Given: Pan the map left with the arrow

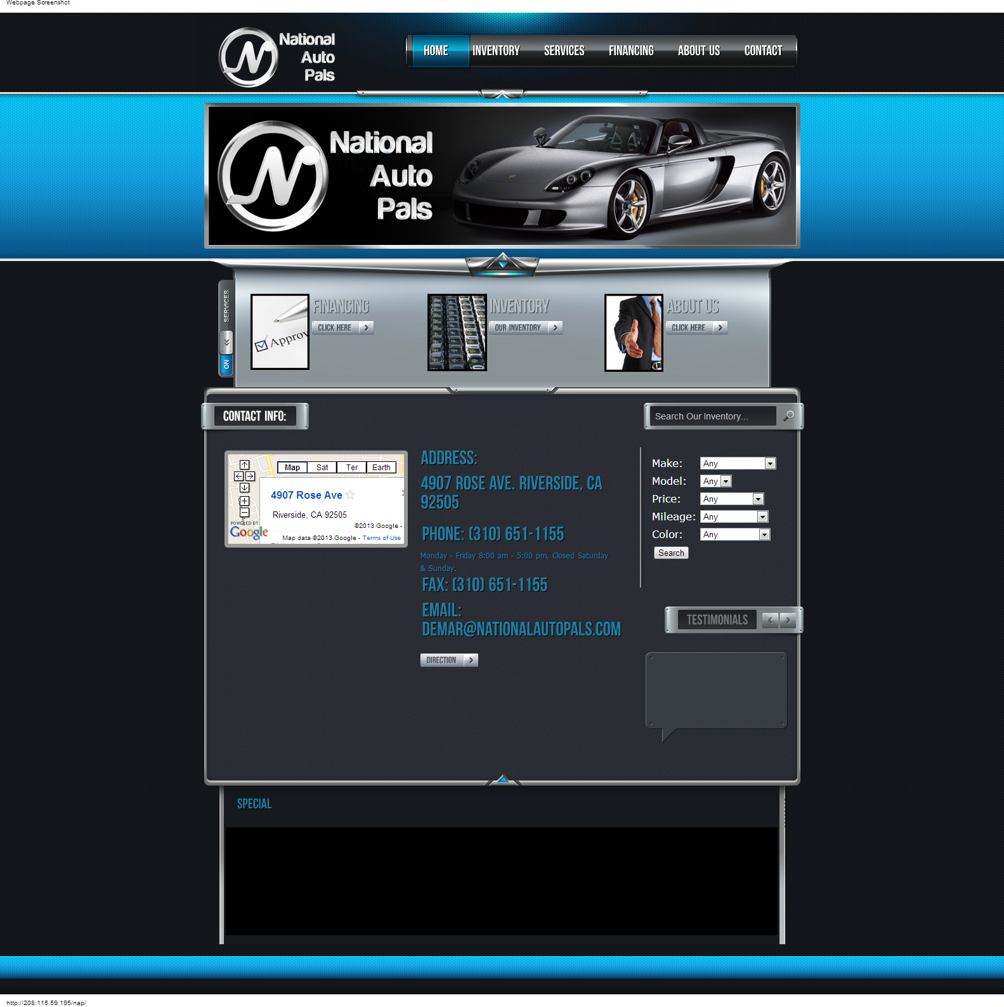Looking at the screenshot, I should (x=238, y=476).
